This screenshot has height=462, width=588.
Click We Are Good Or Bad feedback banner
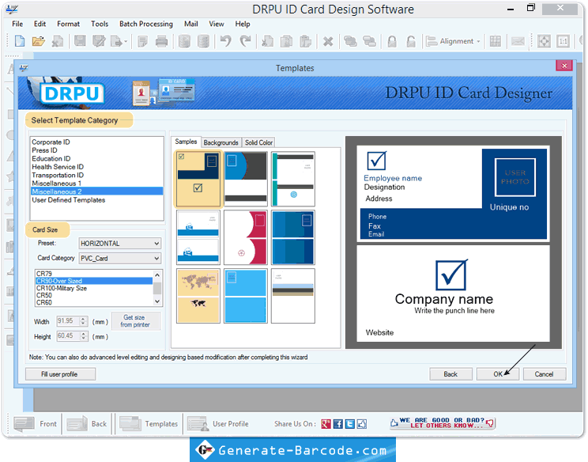click(x=443, y=423)
